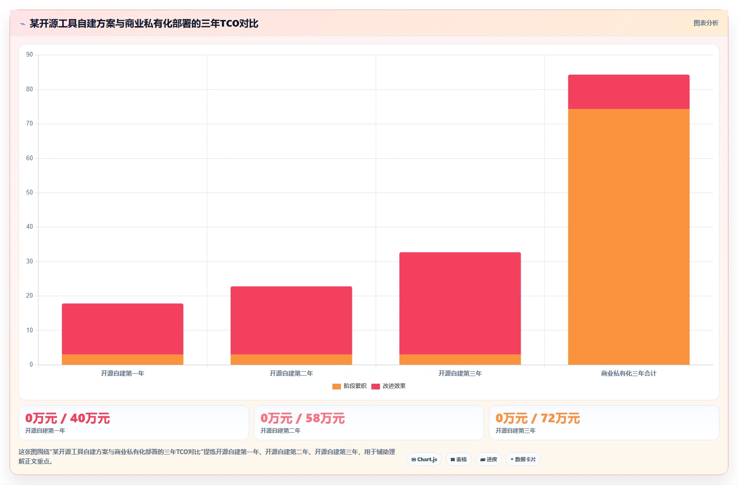This screenshot has height=485, width=738.
Task: Click the 图表分析 label in header
Action: pyautogui.click(x=706, y=23)
